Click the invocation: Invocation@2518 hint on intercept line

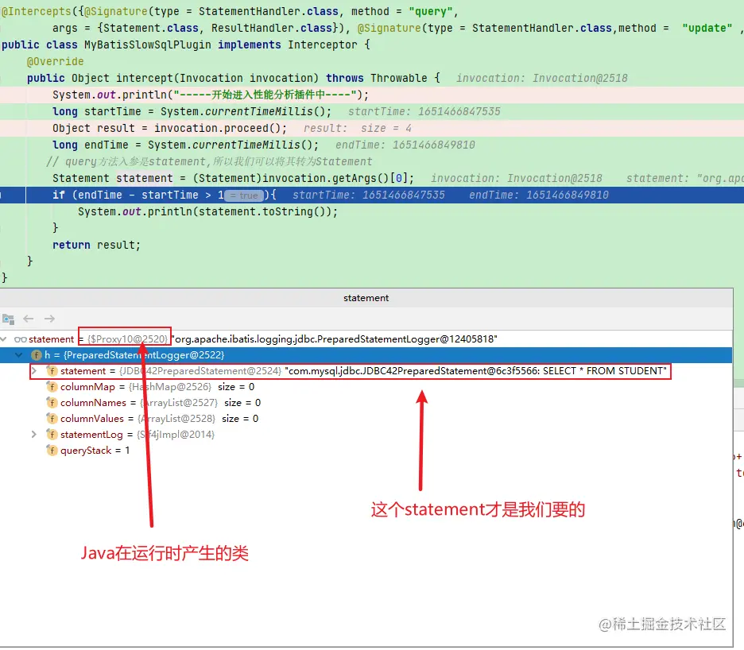542,79
